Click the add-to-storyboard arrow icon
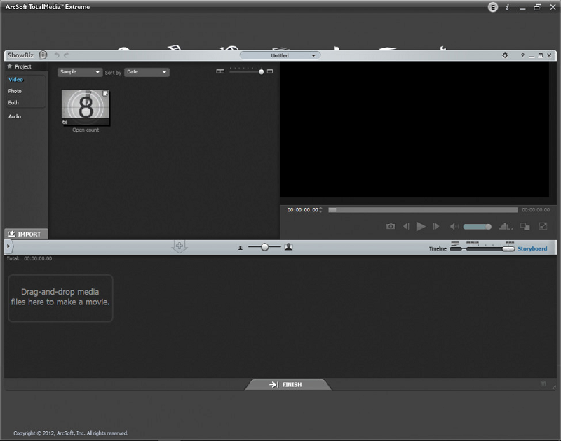The width and height of the screenshot is (561, 441). point(180,246)
